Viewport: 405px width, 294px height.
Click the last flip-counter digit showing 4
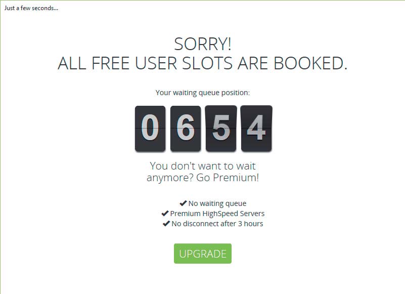[256, 129]
